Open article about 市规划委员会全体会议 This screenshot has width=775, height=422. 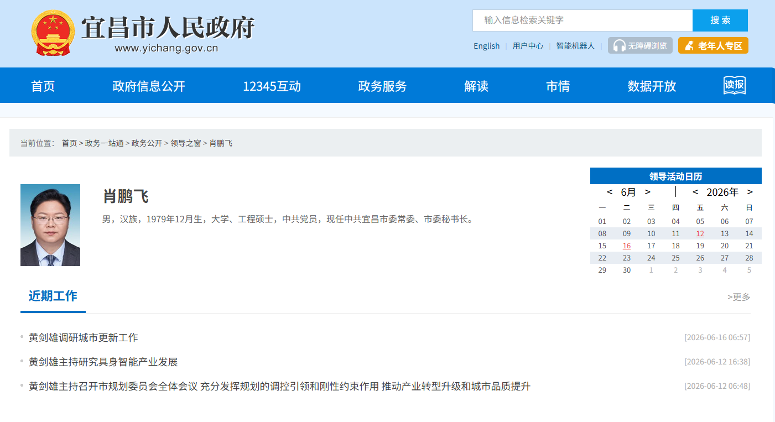pyautogui.click(x=279, y=386)
